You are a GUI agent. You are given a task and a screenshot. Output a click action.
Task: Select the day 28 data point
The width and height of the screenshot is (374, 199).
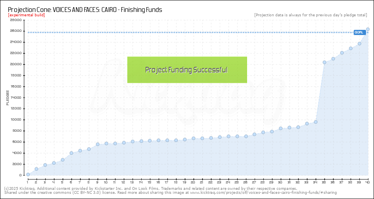pyautogui.click(x=263, y=132)
